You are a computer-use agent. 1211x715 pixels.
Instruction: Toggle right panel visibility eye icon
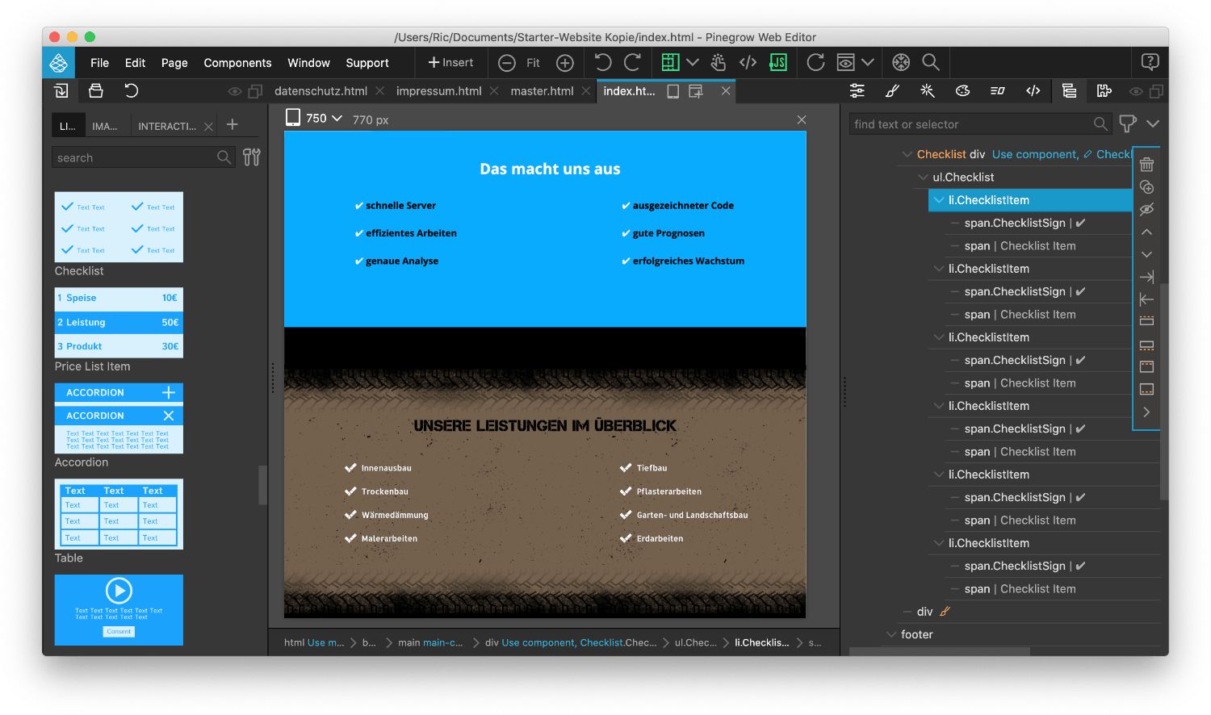[1136, 92]
